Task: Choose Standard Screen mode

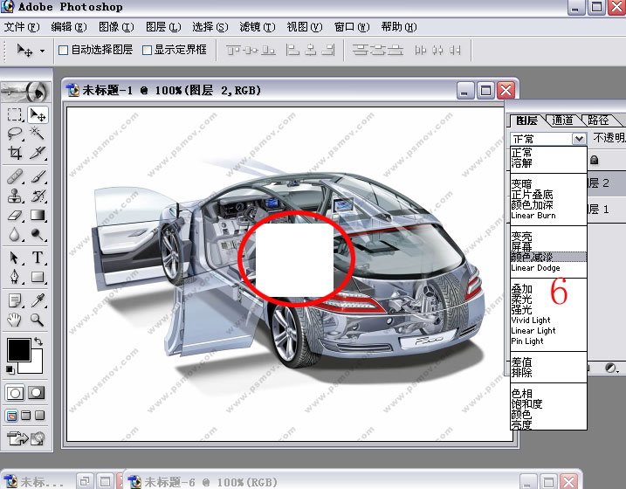Action: coord(11,416)
